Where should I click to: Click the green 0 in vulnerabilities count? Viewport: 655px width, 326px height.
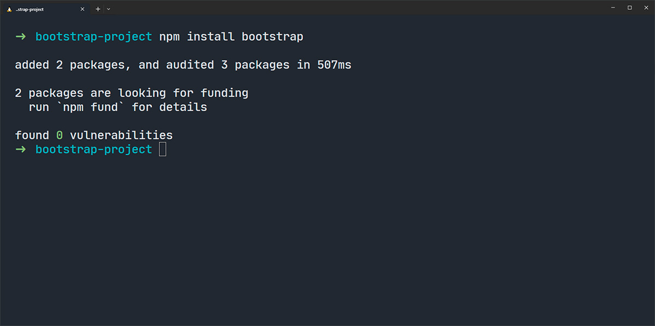(59, 135)
